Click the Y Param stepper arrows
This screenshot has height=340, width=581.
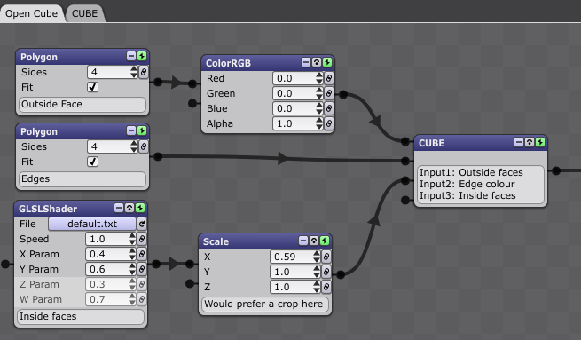pos(132,270)
